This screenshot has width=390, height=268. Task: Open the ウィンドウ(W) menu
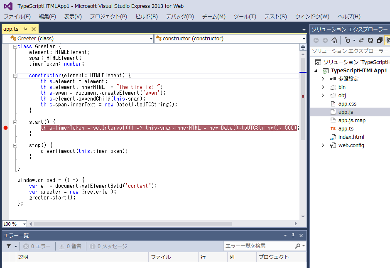(312, 17)
